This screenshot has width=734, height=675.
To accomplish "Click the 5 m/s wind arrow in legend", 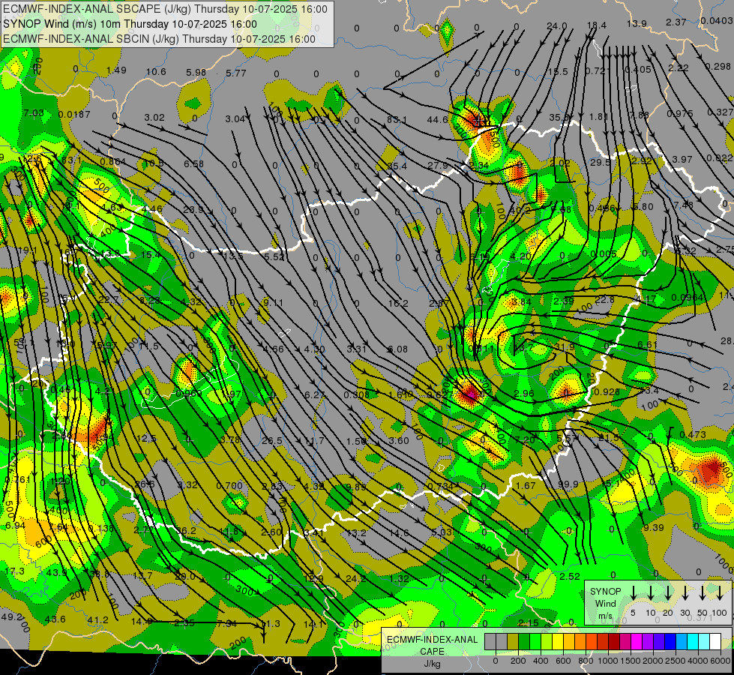I will [633, 593].
